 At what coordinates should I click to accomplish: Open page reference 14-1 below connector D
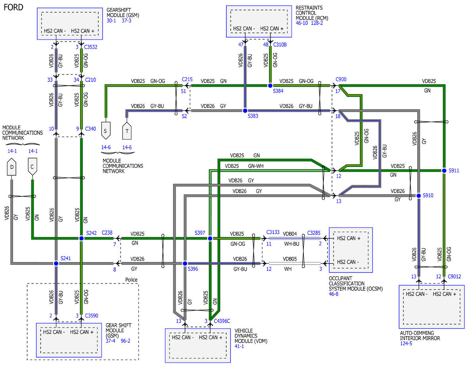coord(12,151)
